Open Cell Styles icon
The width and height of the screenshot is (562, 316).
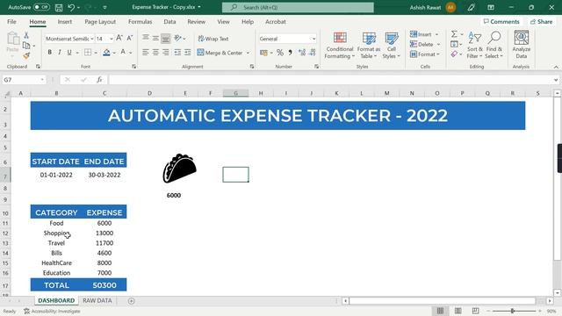pyautogui.click(x=392, y=38)
